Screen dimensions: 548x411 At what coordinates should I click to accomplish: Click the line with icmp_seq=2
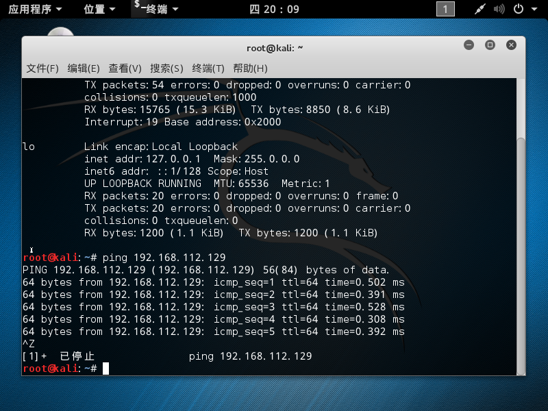pyautogui.click(x=214, y=295)
